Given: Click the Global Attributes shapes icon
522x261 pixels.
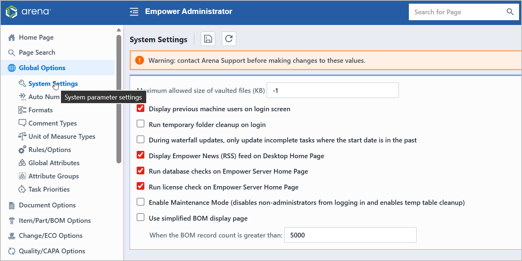Looking at the screenshot, I should [x=22, y=163].
